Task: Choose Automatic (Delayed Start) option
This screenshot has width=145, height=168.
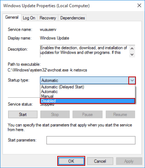Action: click(88, 87)
